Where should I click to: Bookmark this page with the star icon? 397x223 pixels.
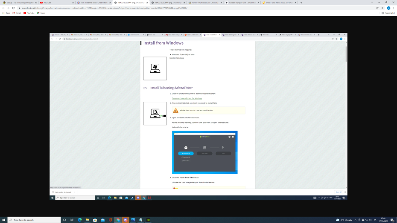click(382, 8)
